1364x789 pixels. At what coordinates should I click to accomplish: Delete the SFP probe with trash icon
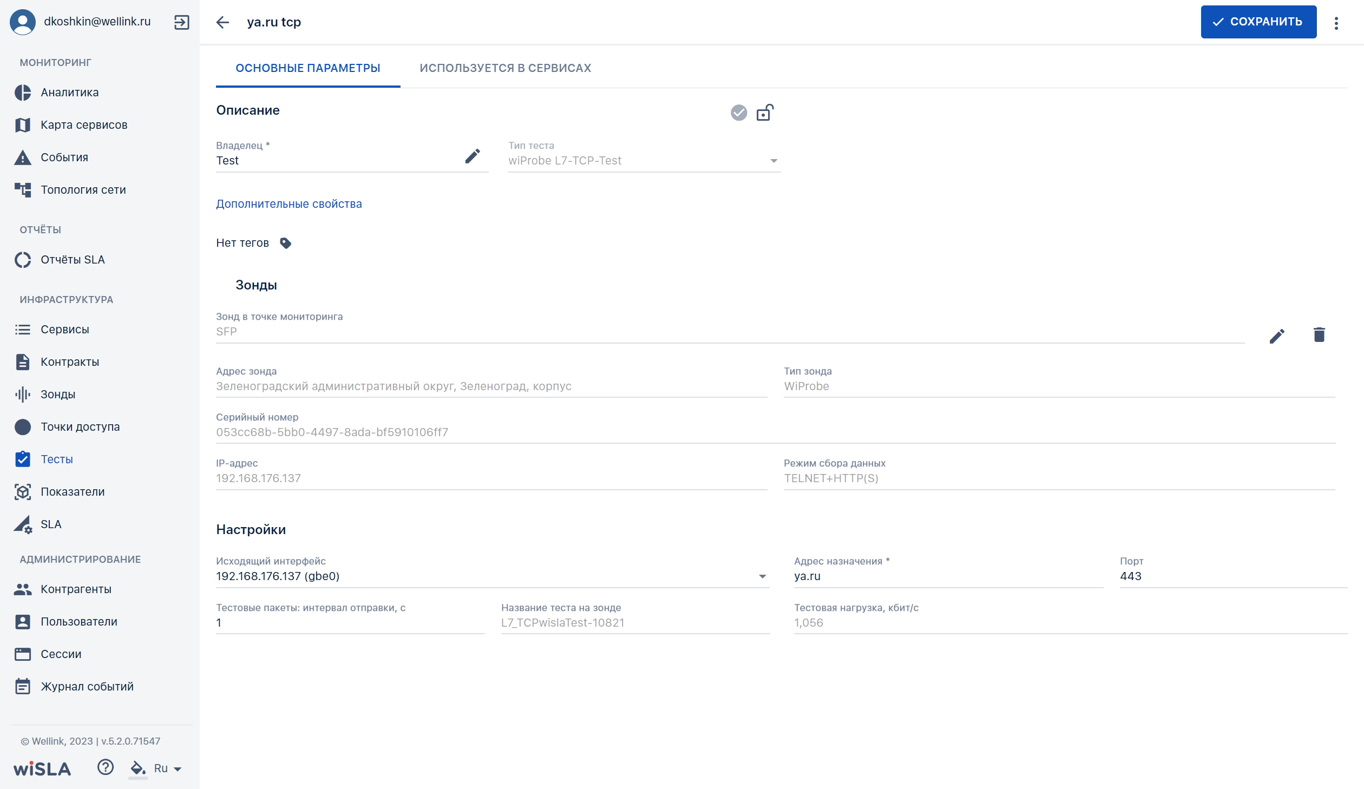1319,335
